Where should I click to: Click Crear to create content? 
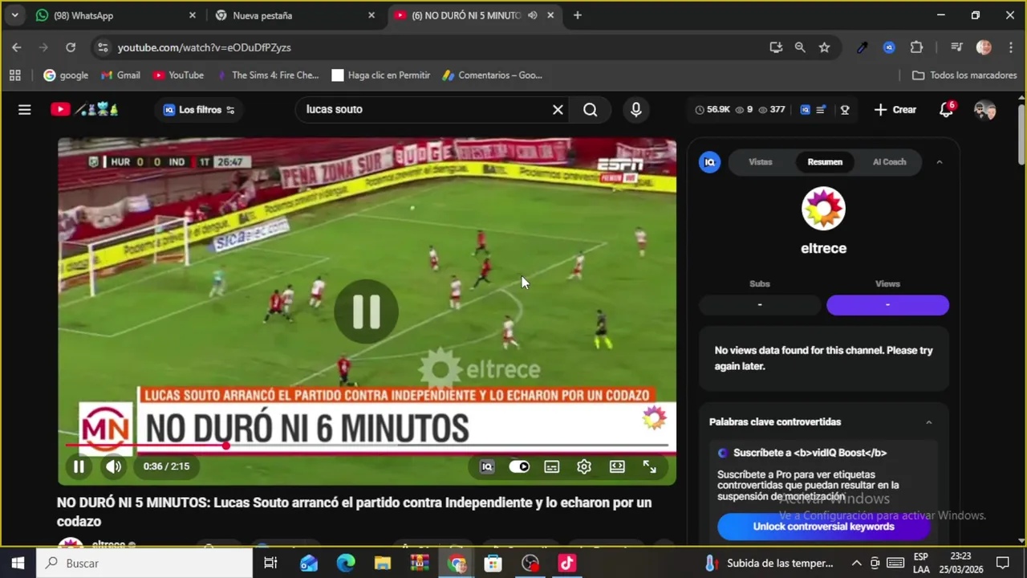pyautogui.click(x=895, y=110)
